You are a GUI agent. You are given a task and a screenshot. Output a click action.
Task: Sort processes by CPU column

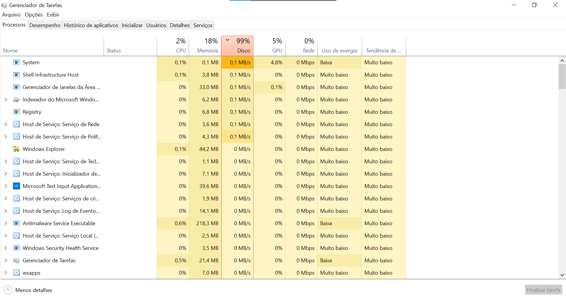tap(173, 46)
